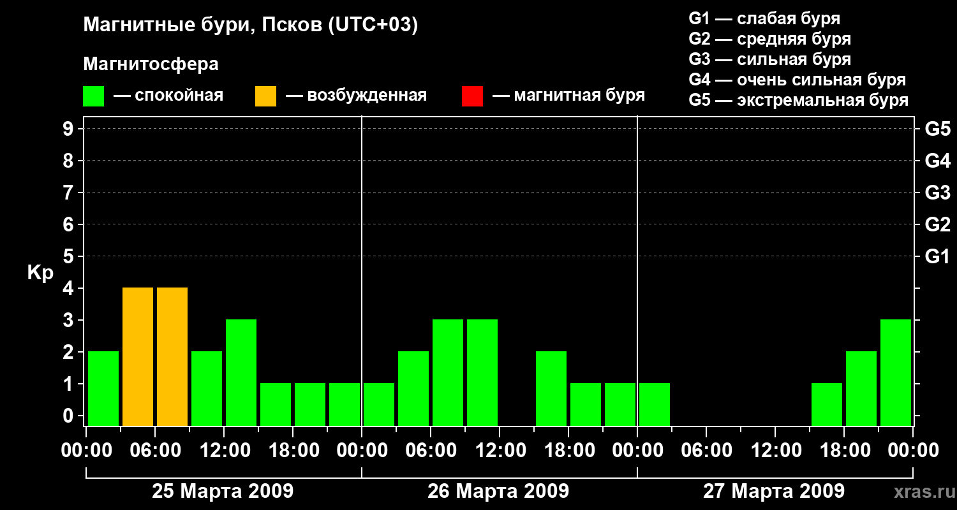Image resolution: width=957 pixels, height=510 pixels.
Task: Click the orange 03:00–06:00 bar on 25 Марта
Action: (138, 356)
